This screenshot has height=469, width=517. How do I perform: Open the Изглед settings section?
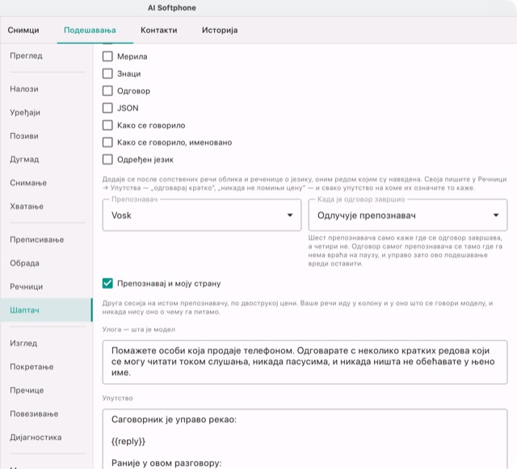46,343
